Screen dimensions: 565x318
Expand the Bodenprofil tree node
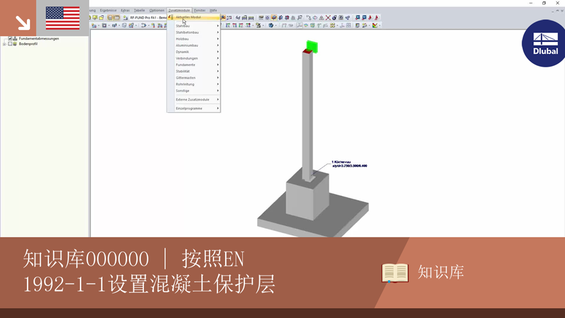(4, 44)
